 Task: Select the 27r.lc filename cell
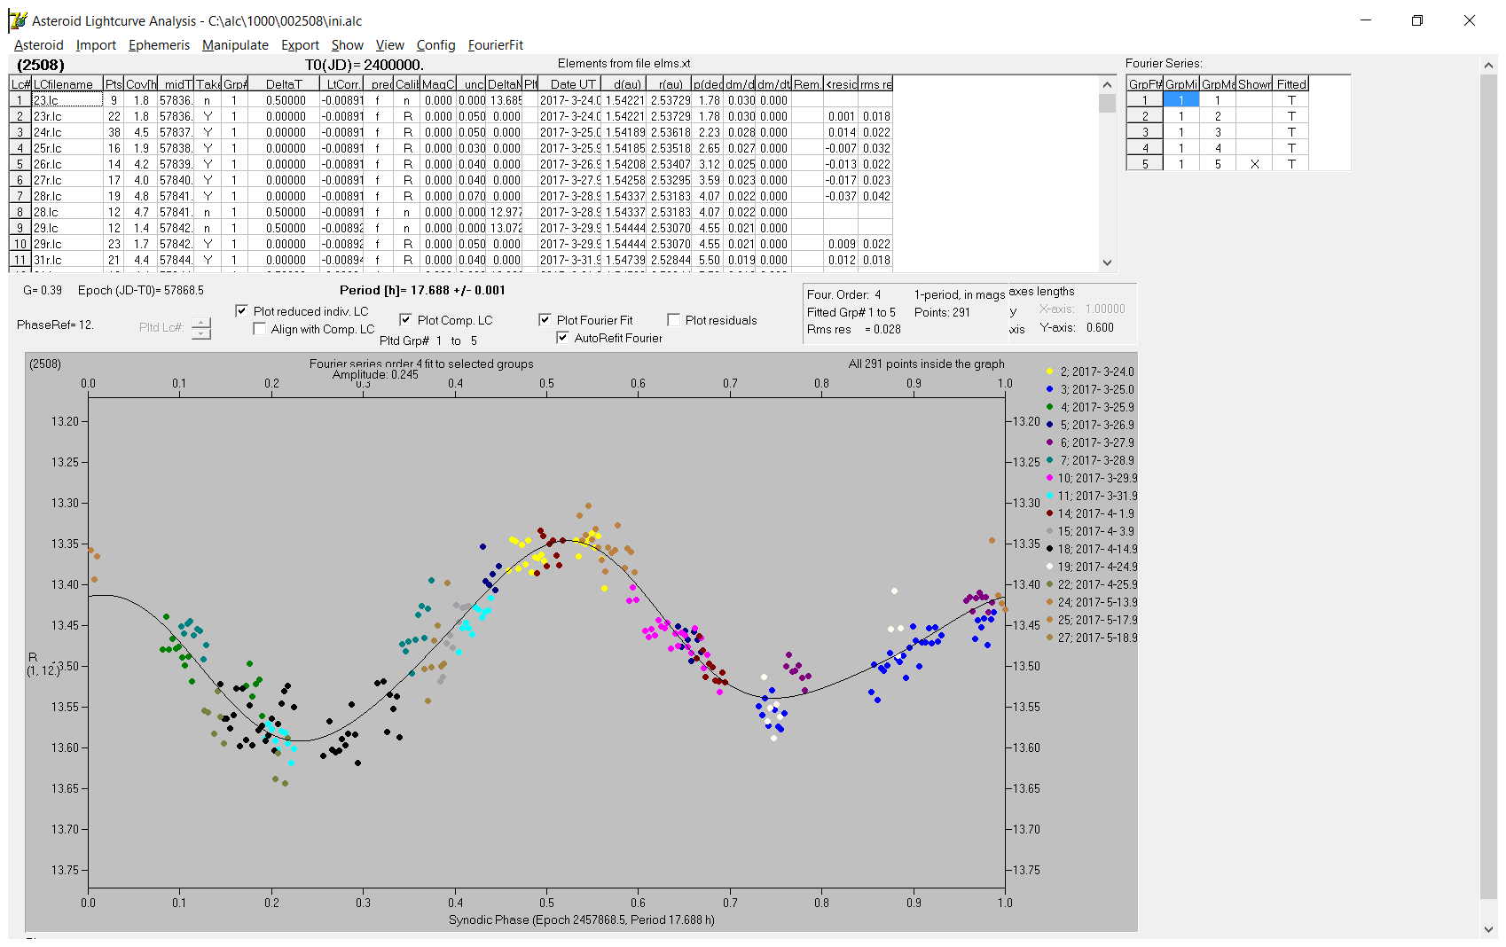coord(67,180)
